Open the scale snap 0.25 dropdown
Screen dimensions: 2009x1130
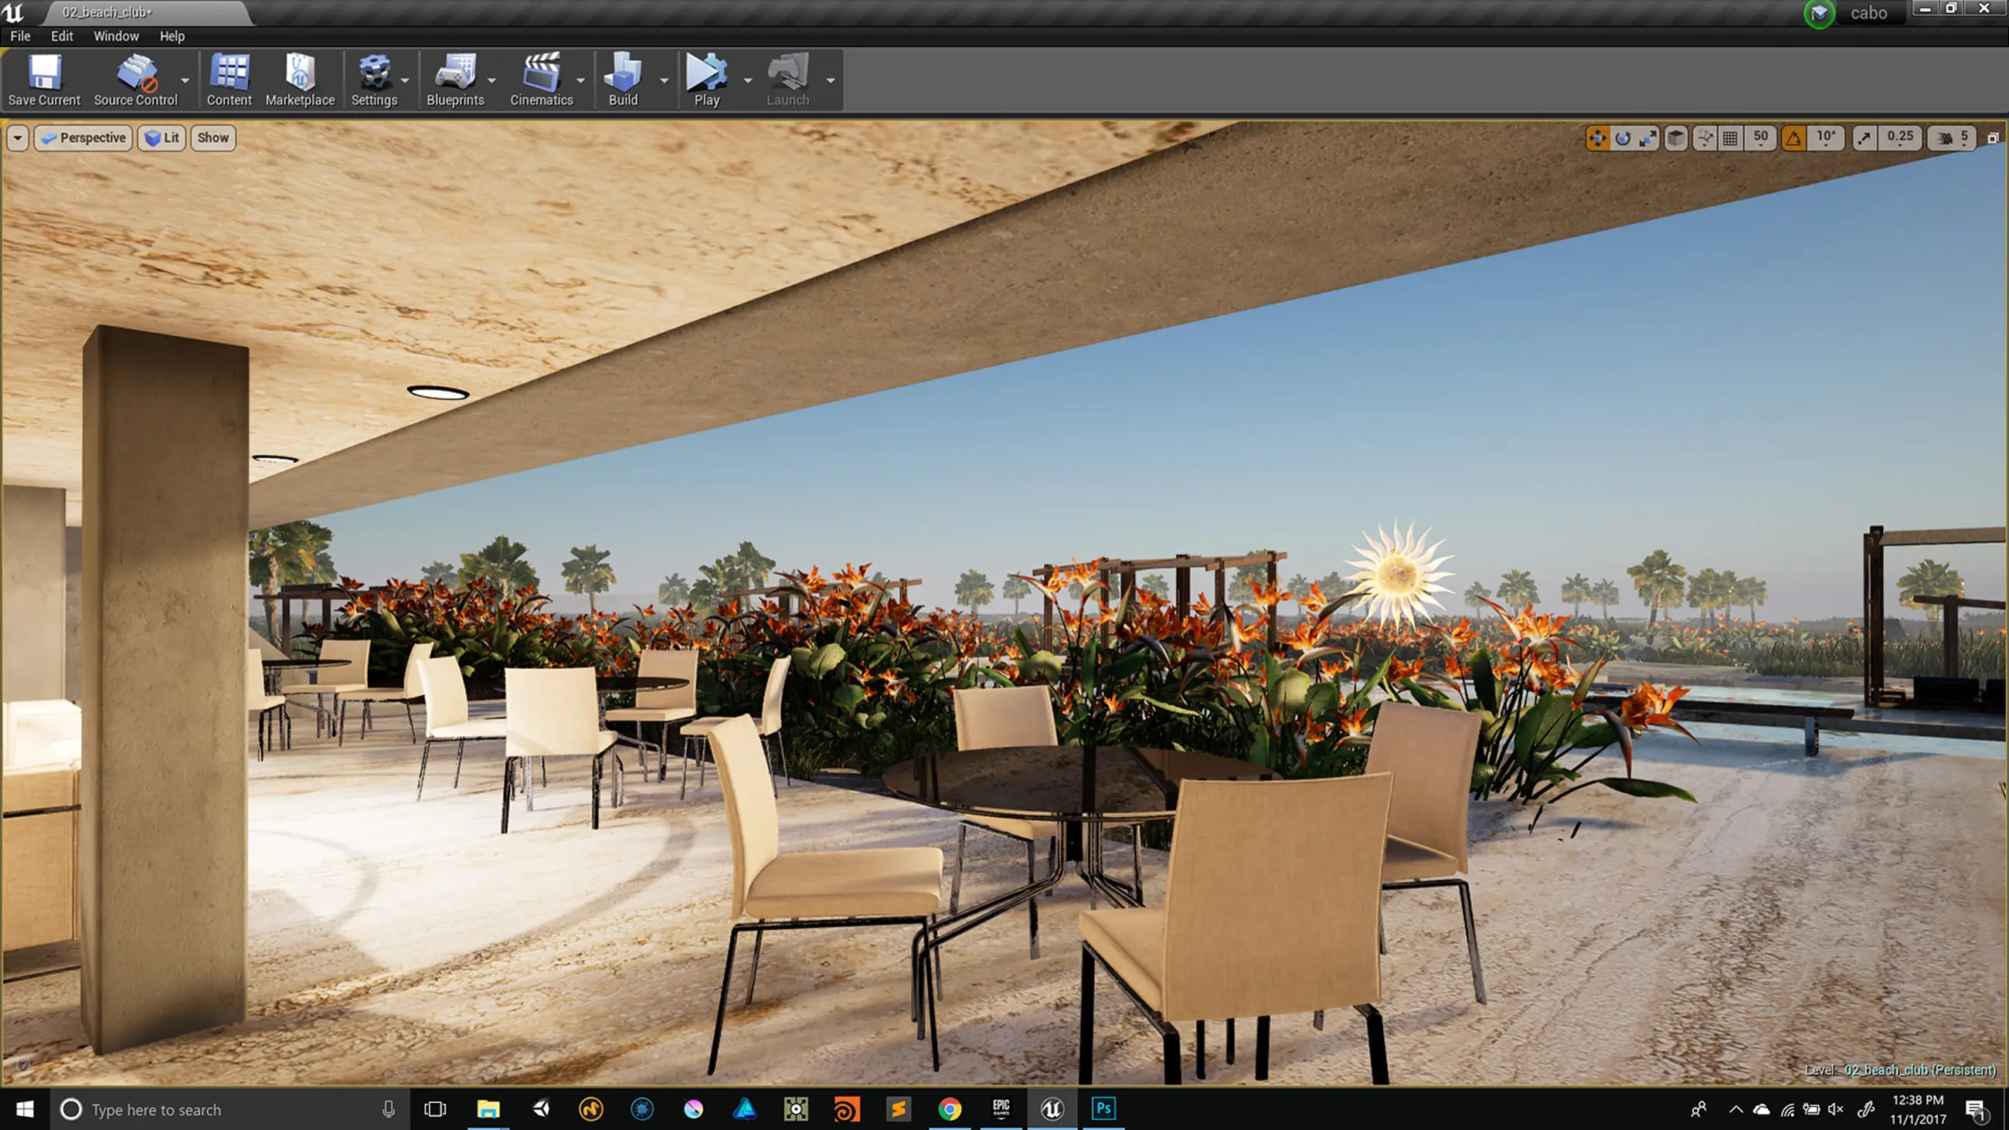(1900, 138)
